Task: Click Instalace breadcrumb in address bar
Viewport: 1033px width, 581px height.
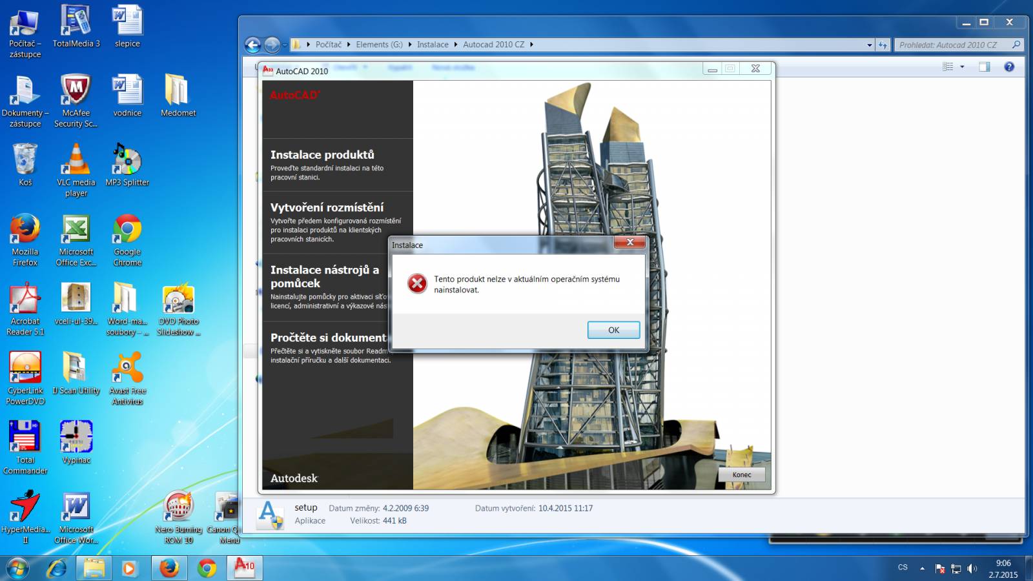Action: coord(433,45)
